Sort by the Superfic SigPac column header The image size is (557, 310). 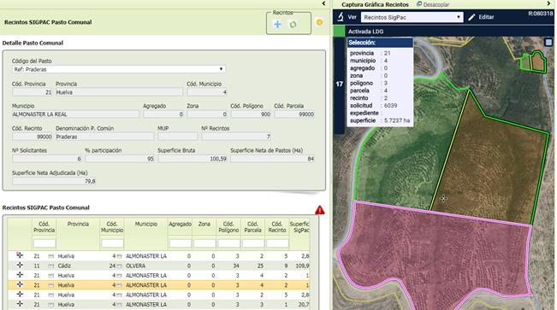tap(299, 227)
